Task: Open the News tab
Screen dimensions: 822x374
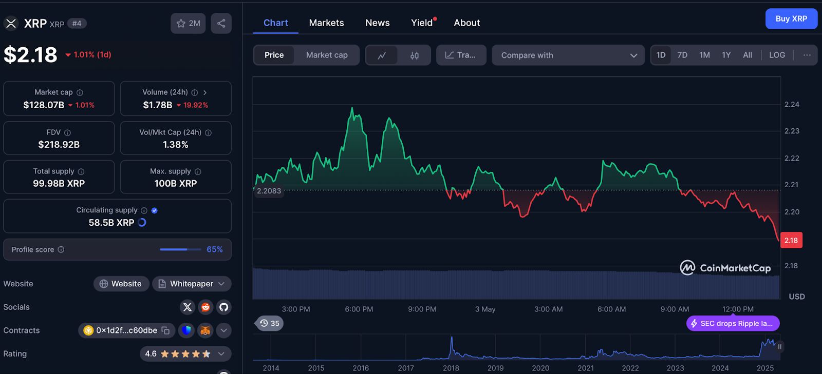Action: pos(377,23)
